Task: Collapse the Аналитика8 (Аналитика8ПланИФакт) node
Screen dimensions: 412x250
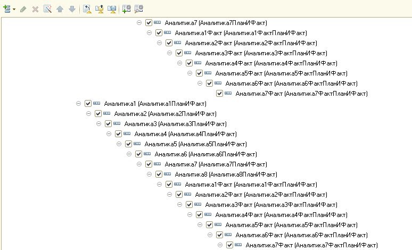Action: (x=149, y=174)
